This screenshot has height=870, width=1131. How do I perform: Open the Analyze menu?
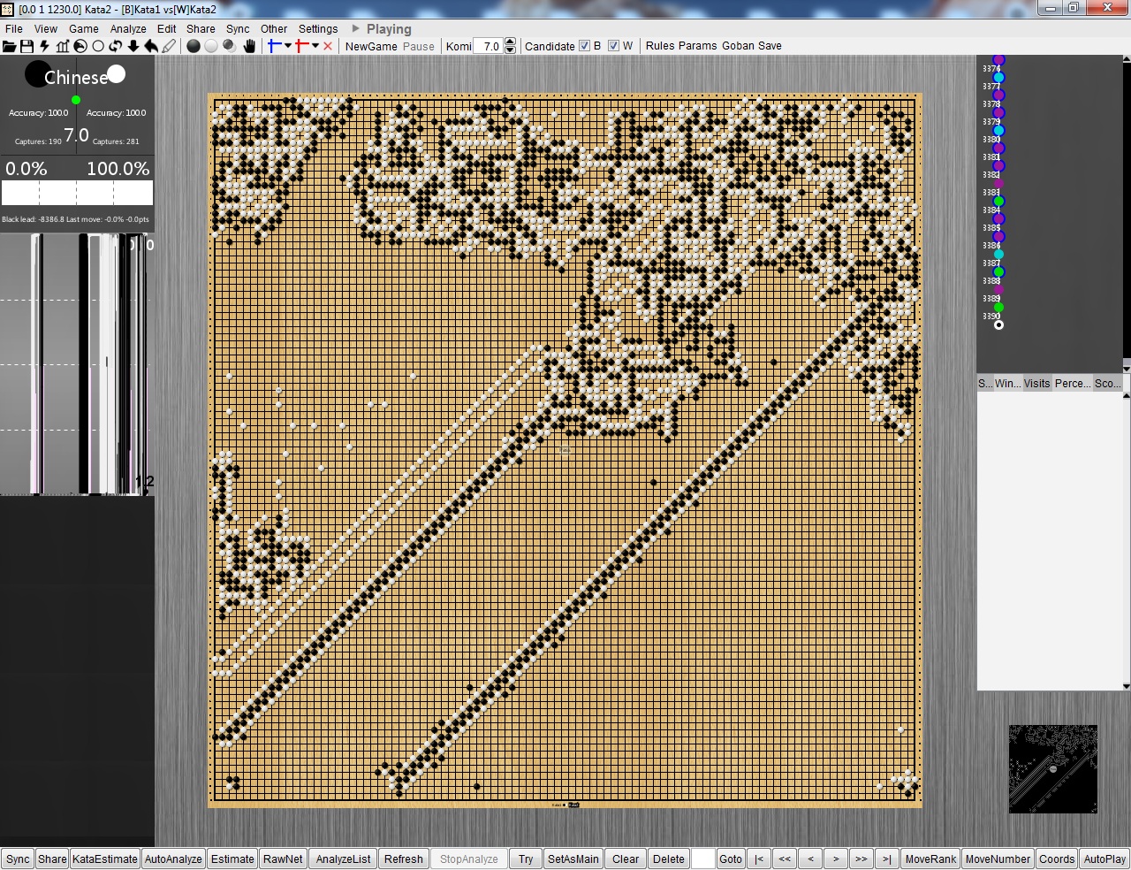click(128, 28)
